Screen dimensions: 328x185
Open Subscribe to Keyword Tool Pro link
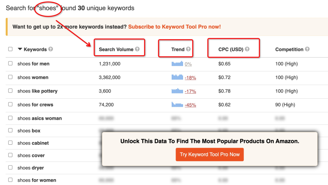pyautogui.click(x=175, y=27)
